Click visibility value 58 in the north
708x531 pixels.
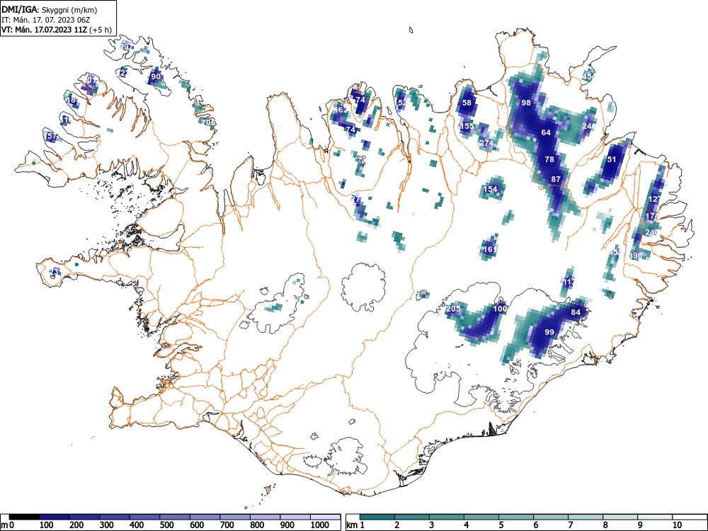click(467, 103)
